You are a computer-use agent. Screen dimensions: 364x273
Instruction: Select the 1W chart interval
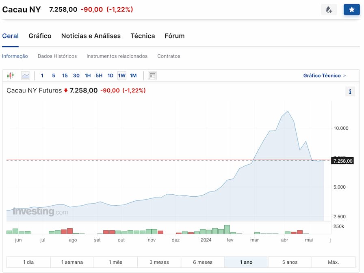click(x=122, y=75)
